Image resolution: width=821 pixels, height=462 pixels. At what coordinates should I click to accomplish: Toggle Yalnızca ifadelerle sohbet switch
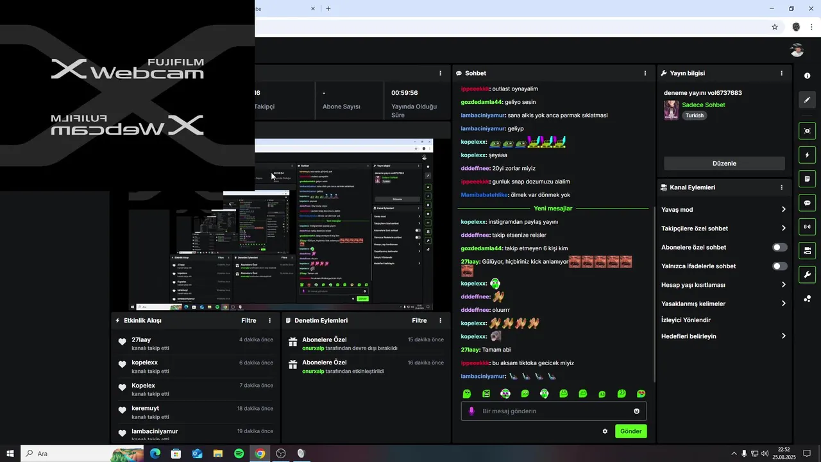(x=780, y=266)
